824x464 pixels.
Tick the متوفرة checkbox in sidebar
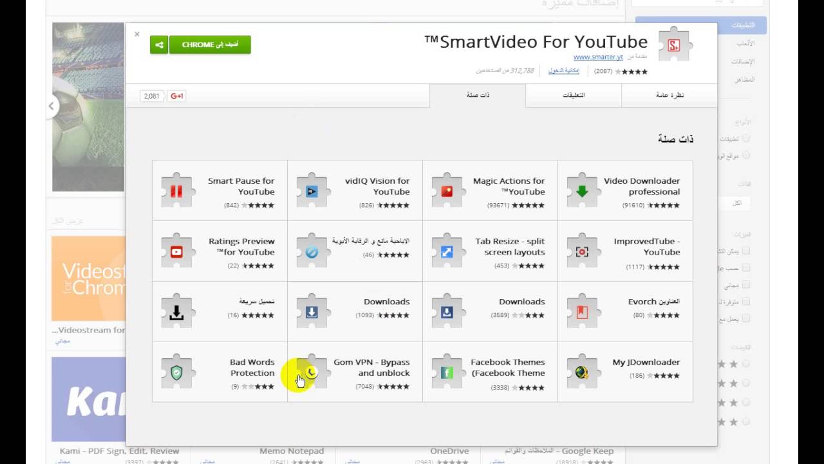tap(746, 302)
